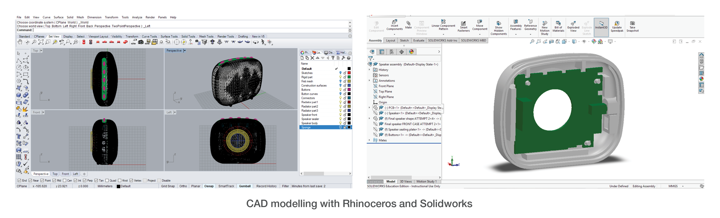The height and width of the screenshot is (218, 720).
Task: Open the Front viewport dropdown arrow
Action: [43, 112]
